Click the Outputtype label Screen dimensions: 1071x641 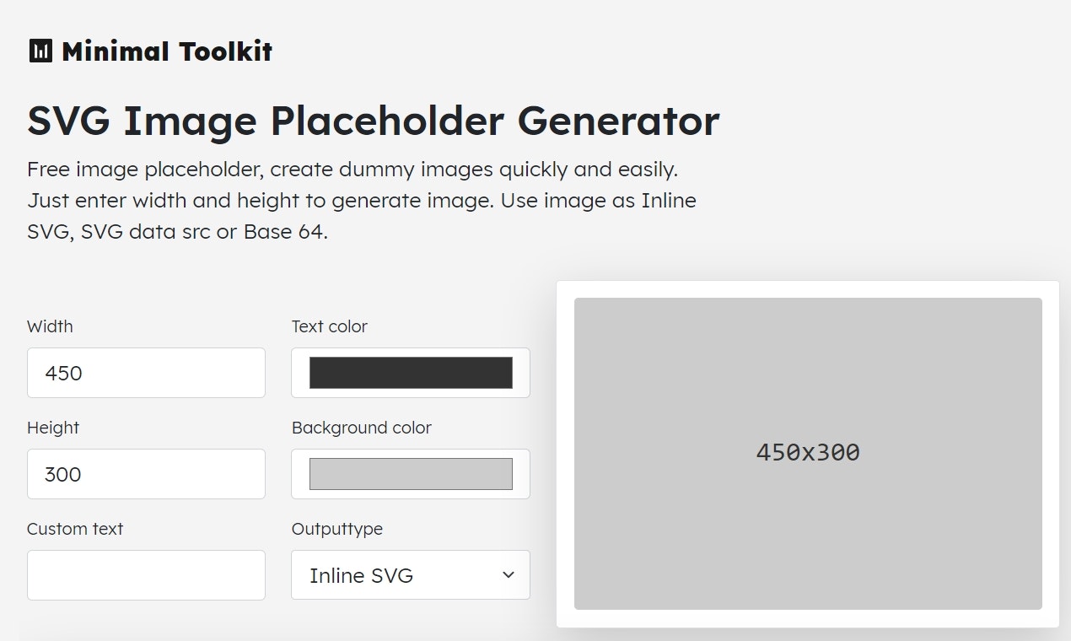(337, 529)
